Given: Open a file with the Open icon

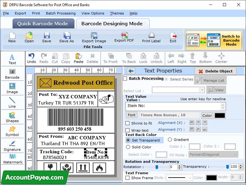Looking at the screenshot, I should point(29,37).
